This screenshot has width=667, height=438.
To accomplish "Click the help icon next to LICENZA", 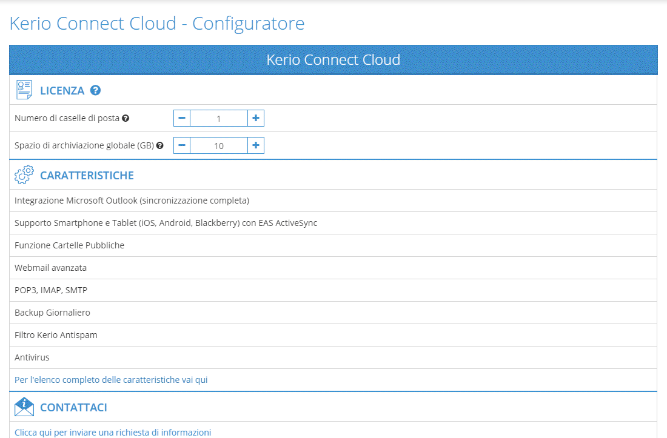I will (96, 90).
